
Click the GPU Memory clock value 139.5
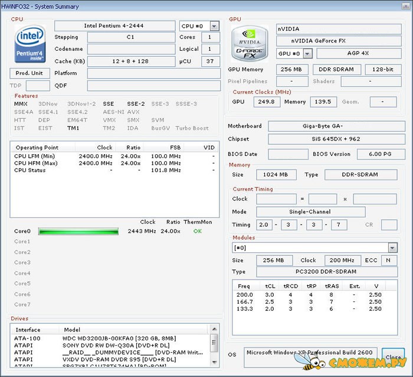[323, 102]
